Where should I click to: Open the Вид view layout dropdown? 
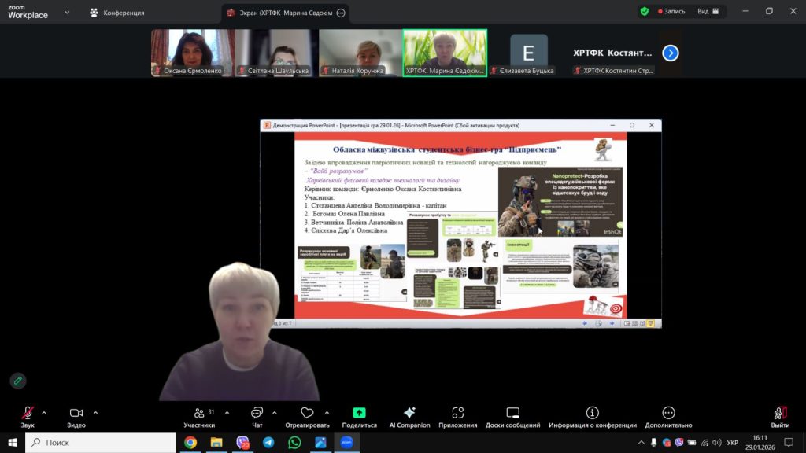(708, 12)
